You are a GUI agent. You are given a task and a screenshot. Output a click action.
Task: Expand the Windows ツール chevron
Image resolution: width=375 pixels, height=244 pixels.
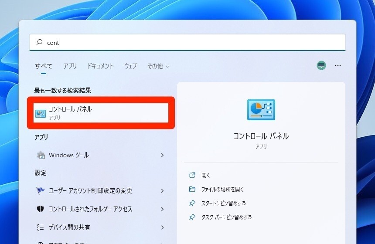[162, 155]
